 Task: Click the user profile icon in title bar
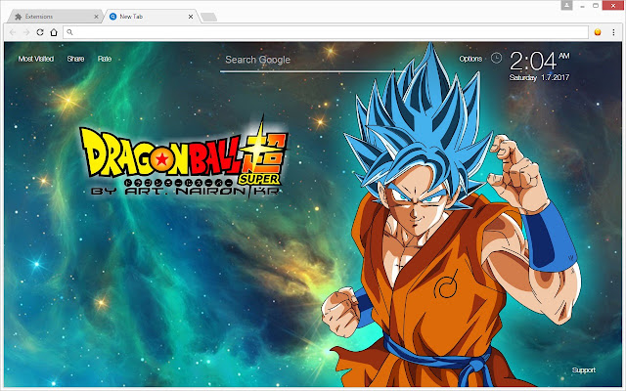coord(566,5)
